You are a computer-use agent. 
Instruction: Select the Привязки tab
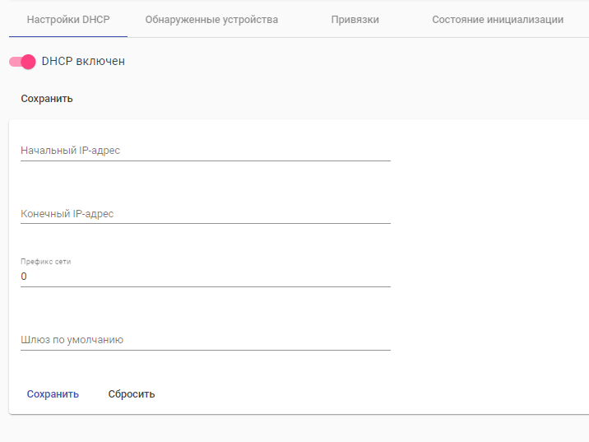(x=355, y=19)
